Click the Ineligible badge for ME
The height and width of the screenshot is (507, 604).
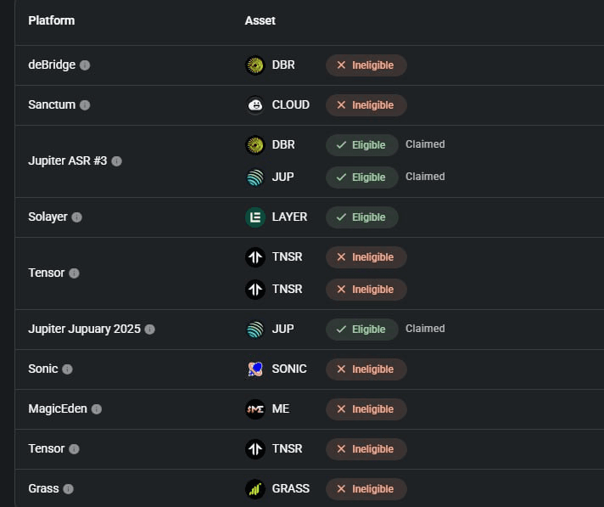[x=366, y=409]
